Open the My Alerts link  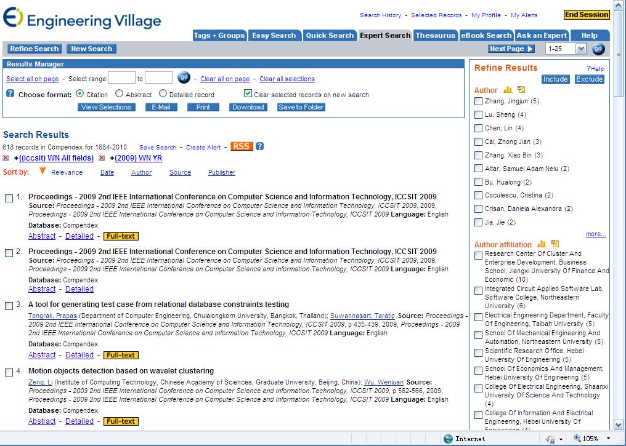tap(524, 15)
